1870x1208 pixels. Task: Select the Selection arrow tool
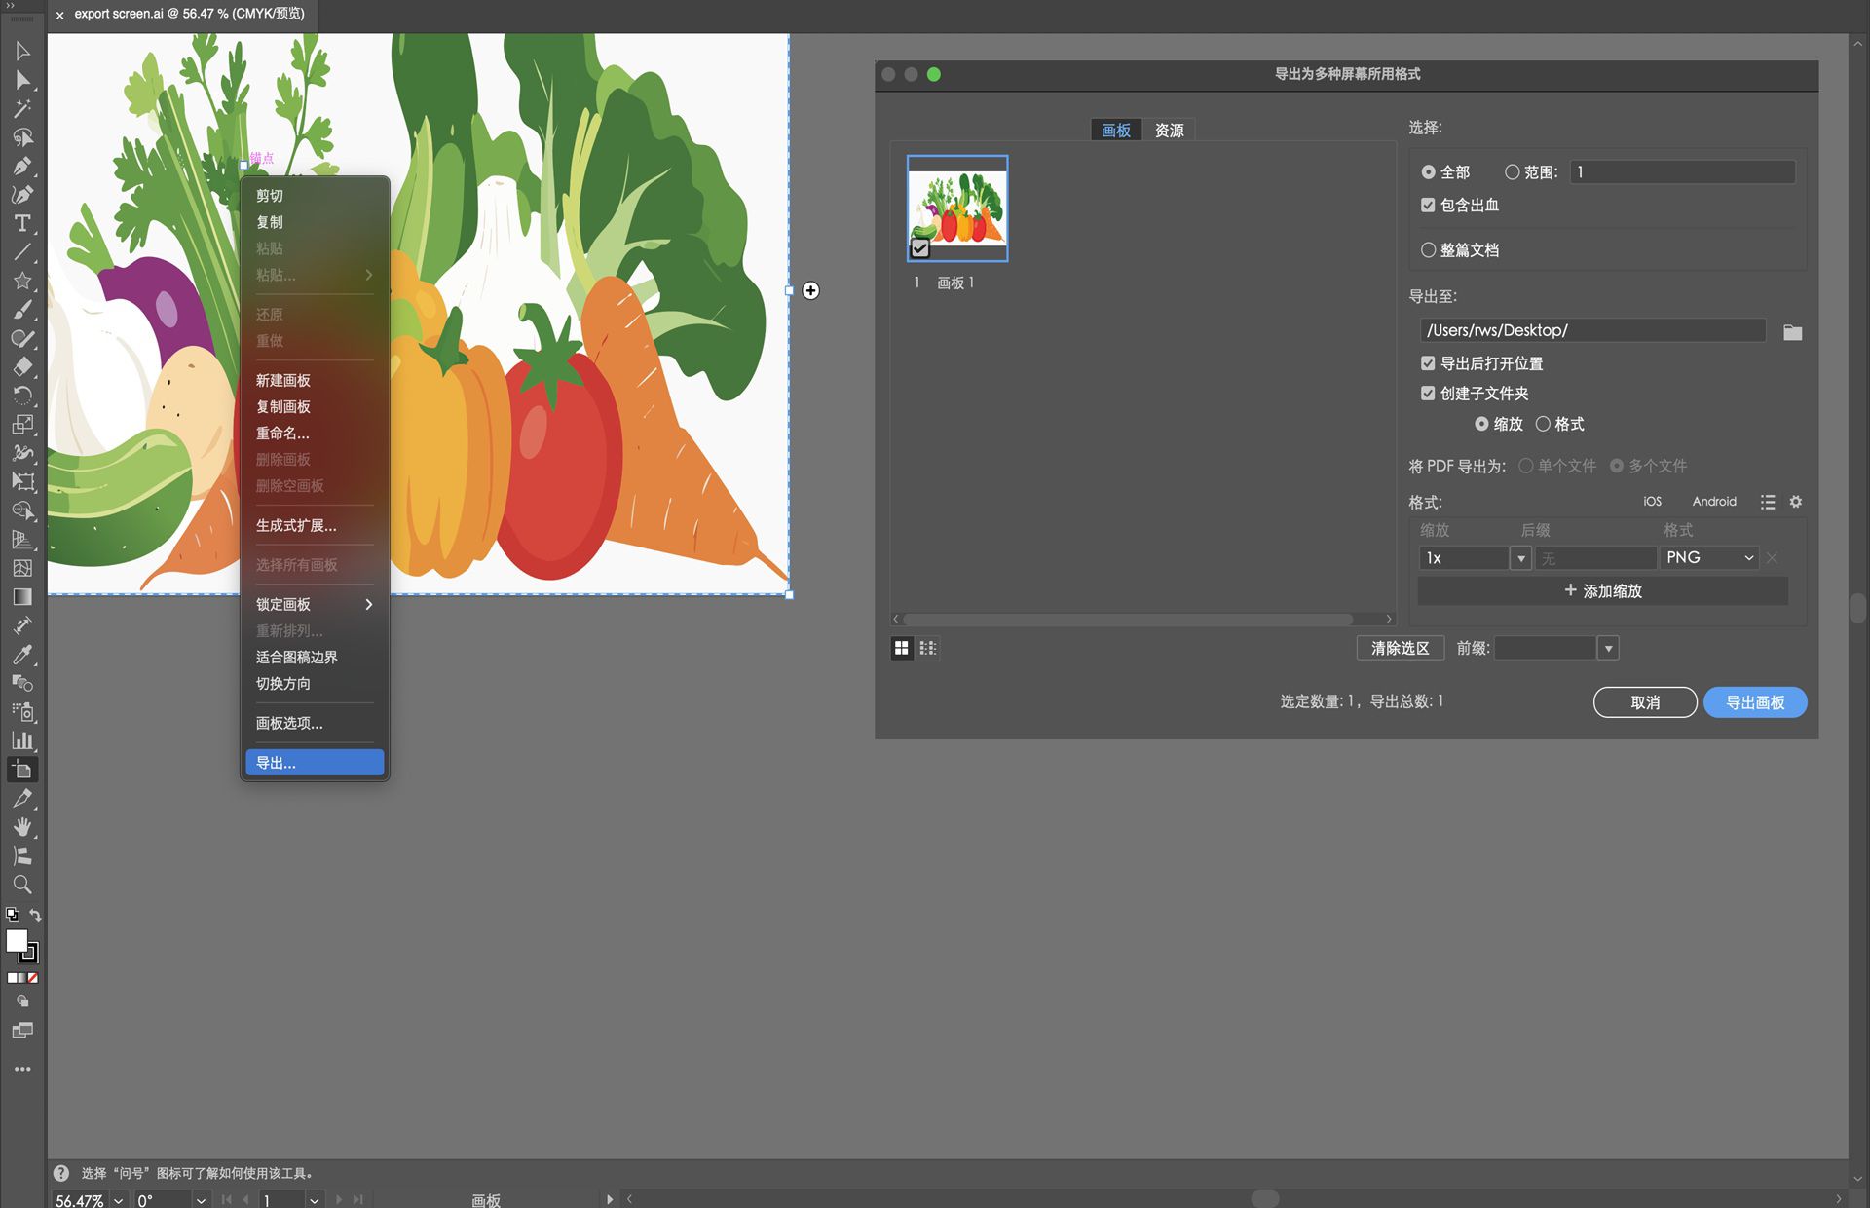[x=22, y=52]
